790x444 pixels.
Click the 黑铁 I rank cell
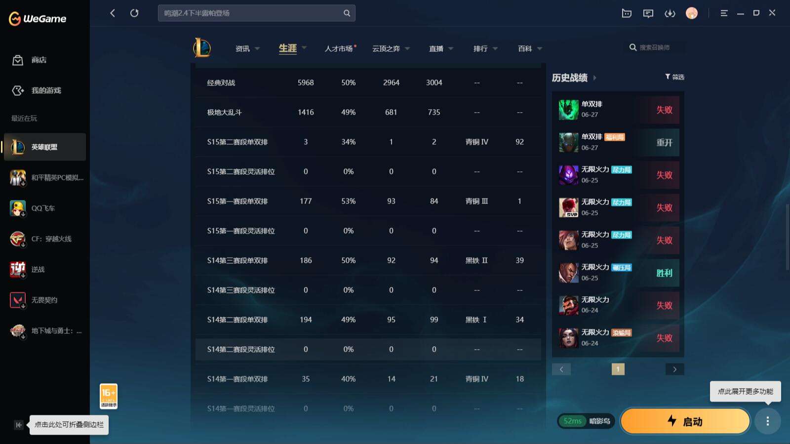476,320
